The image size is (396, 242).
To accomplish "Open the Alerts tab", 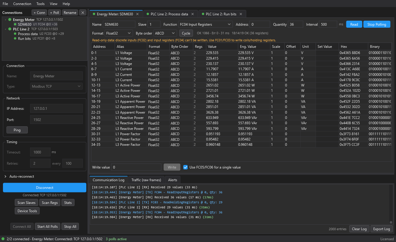I will click(173, 180).
